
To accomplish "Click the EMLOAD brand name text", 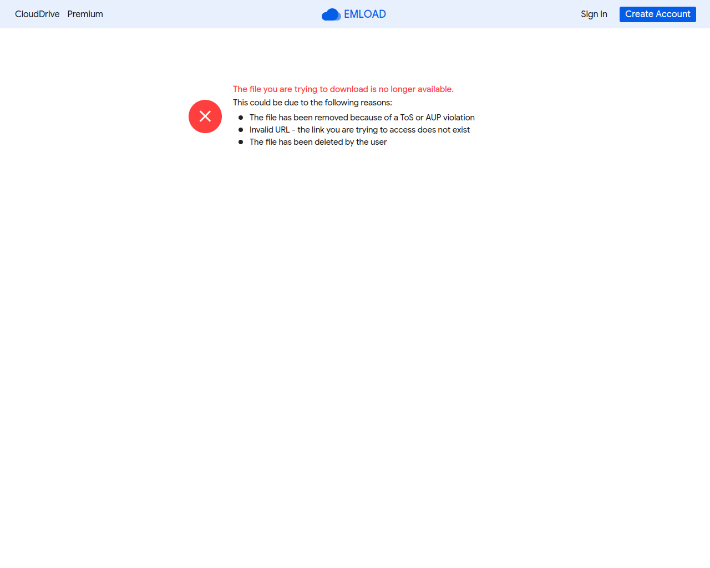I will click(x=365, y=14).
